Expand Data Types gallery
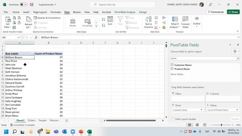The height and width of the screenshot is (136, 242). click(96, 26)
